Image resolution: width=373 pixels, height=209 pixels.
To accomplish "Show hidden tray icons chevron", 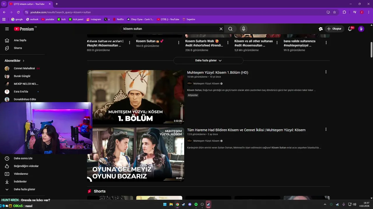I will [325, 204].
